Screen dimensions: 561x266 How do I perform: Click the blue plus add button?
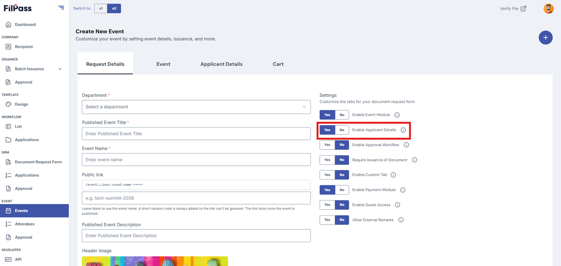pos(546,37)
